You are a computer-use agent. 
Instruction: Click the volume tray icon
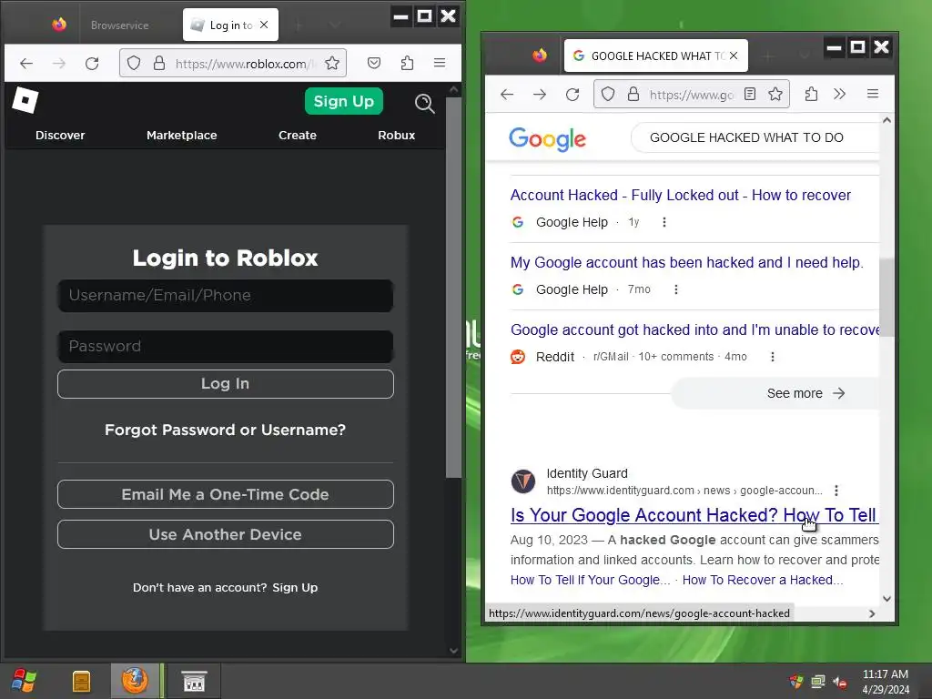[840, 682]
